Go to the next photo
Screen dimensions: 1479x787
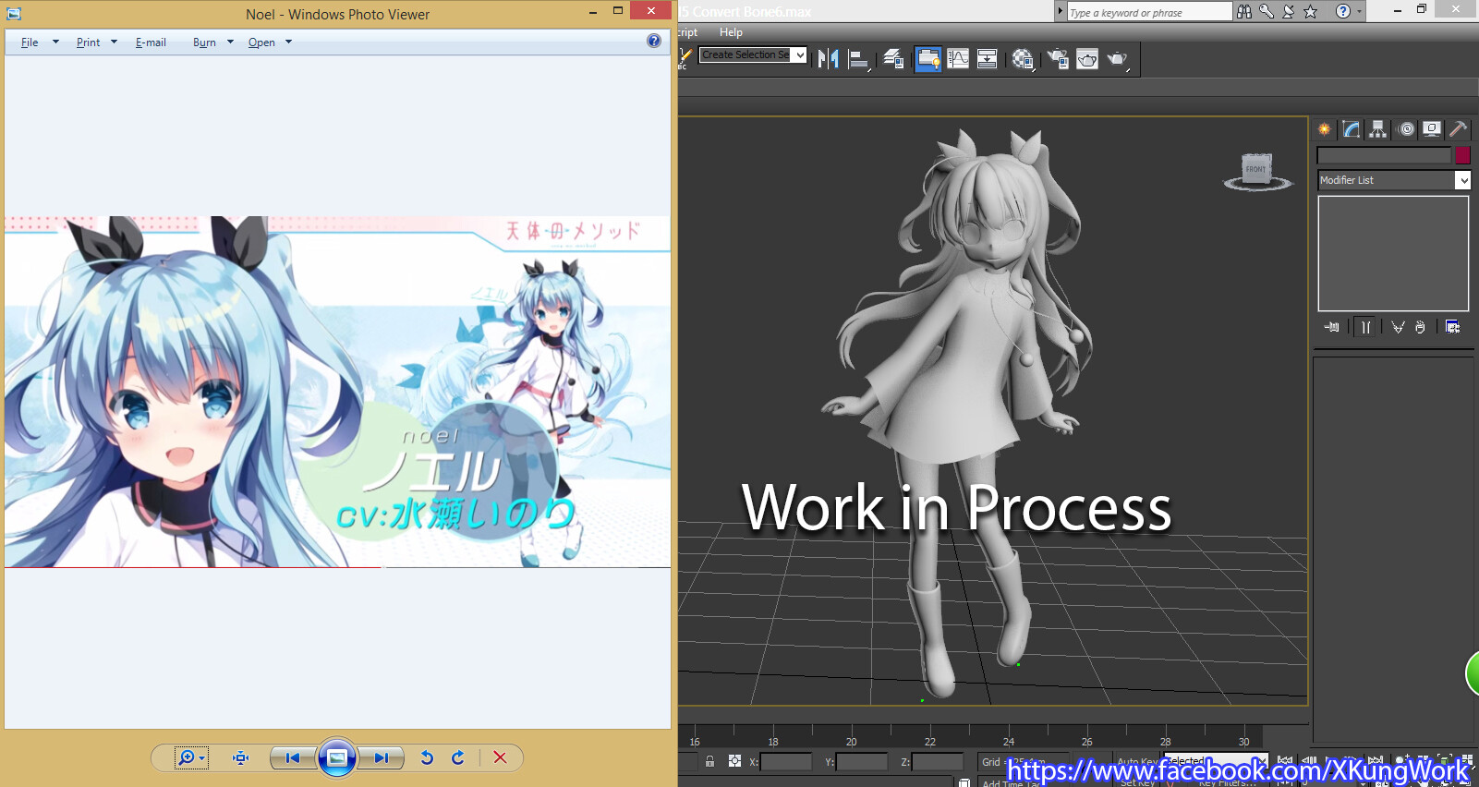[x=381, y=758]
